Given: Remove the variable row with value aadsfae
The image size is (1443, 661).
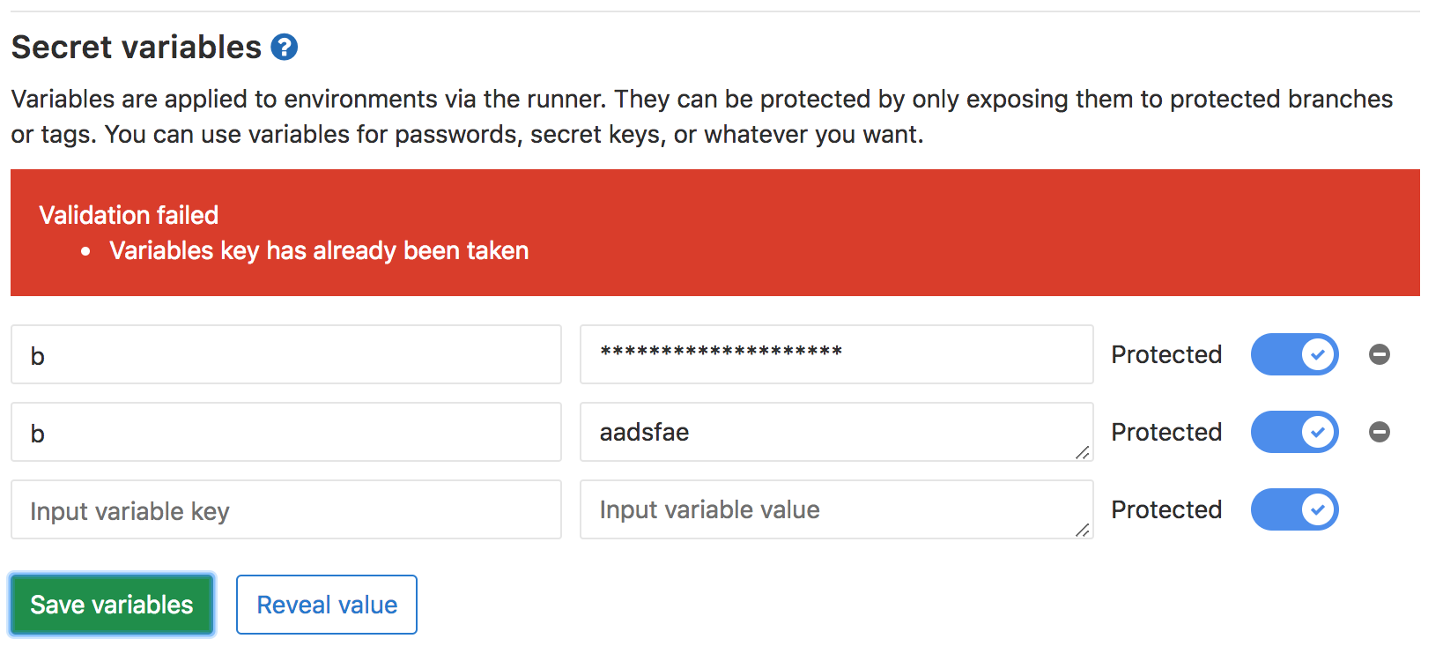Looking at the screenshot, I should pos(1379,432).
